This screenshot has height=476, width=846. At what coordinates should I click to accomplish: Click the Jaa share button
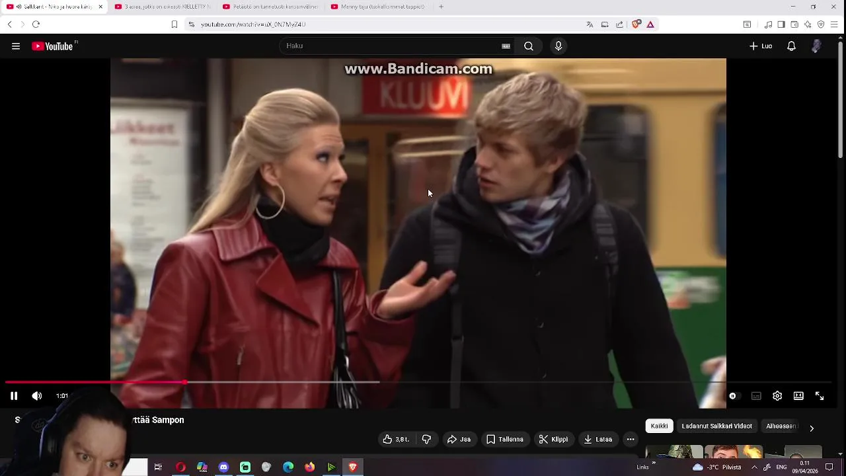coord(459,439)
